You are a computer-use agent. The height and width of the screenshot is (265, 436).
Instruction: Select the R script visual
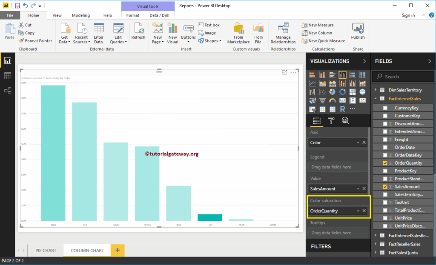(x=342, y=109)
